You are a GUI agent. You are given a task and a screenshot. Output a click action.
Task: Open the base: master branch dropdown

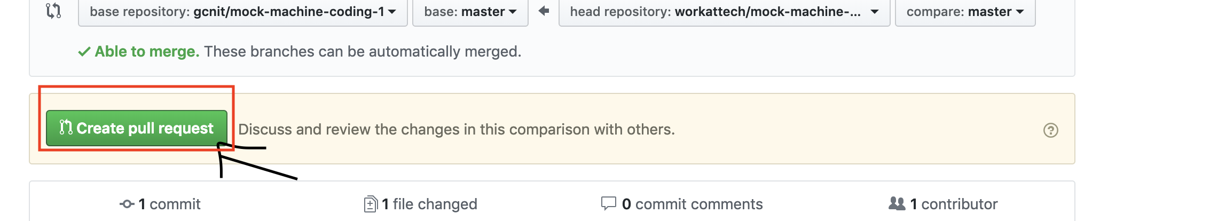[470, 12]
